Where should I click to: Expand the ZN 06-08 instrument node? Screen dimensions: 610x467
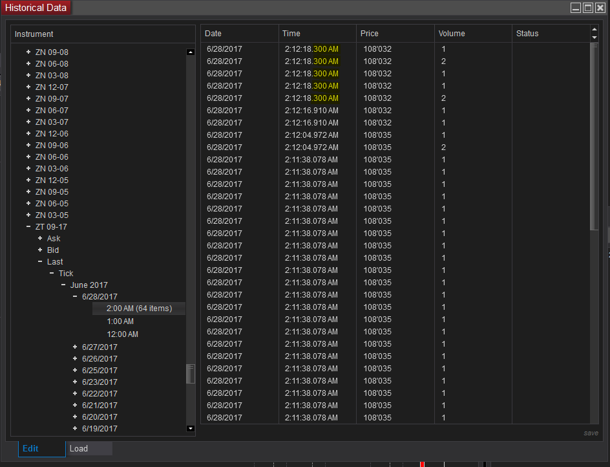pos(28,63)
